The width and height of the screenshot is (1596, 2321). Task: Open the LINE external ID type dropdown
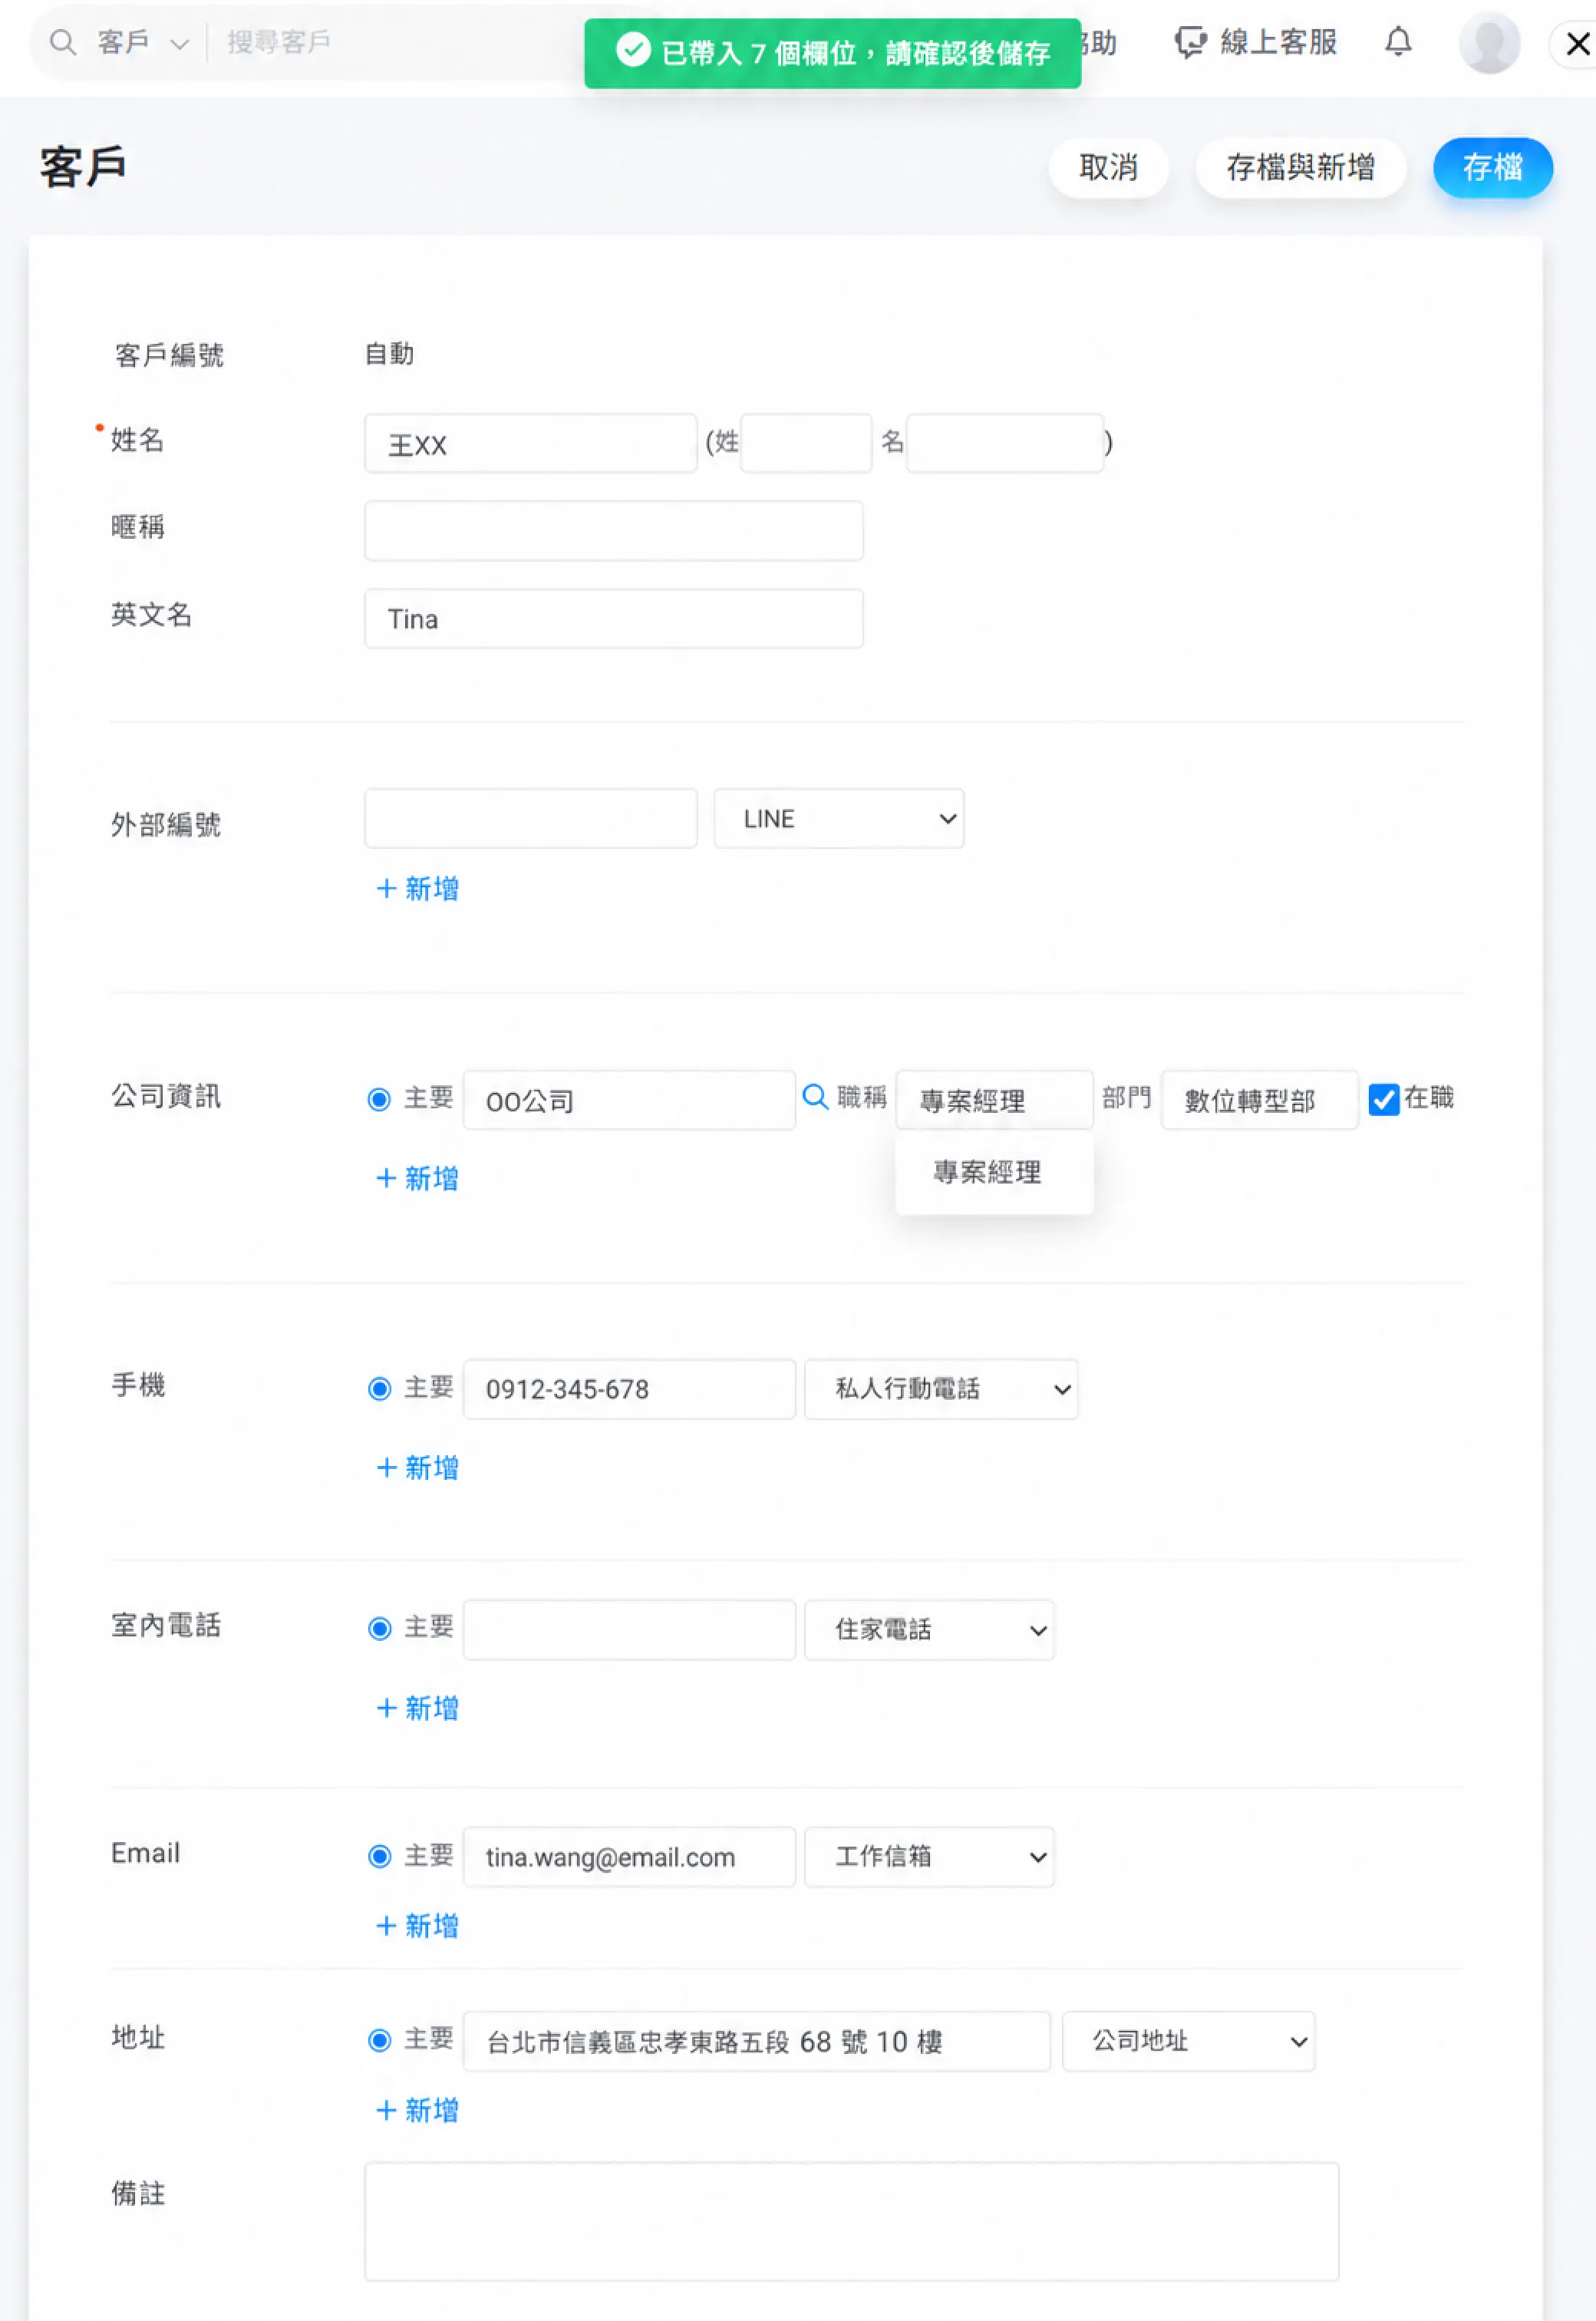point(838,819)
